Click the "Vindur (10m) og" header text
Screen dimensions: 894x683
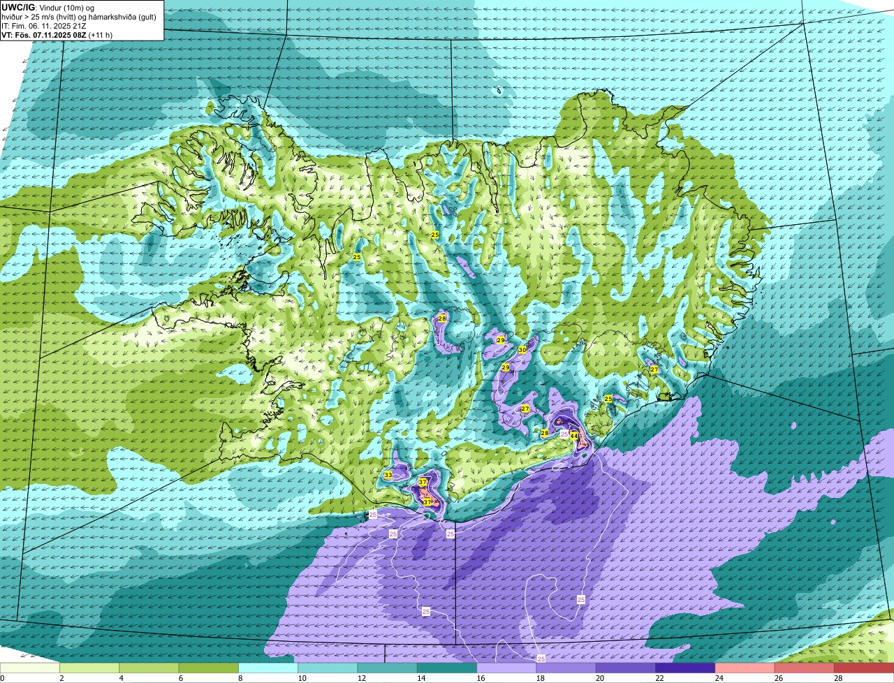(66, 7)
